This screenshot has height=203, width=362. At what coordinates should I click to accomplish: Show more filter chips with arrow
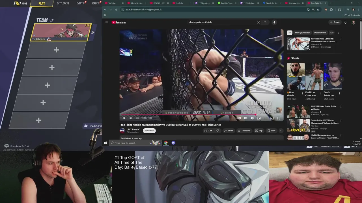tap(339, 33)
